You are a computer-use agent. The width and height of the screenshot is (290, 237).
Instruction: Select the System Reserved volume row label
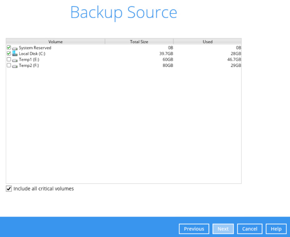pos(35,48)
